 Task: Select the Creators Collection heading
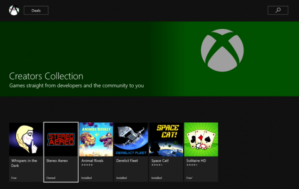(x=46, y=76)
